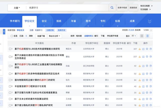Switch to the 年鉴 tab
The width and height of the screenshot is (161, 108).
[73, 21]
